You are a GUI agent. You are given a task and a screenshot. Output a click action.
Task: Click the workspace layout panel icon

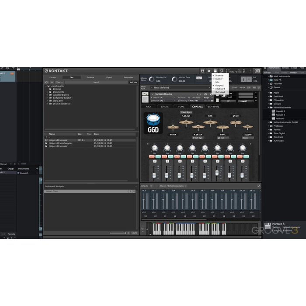click(215, 71)
